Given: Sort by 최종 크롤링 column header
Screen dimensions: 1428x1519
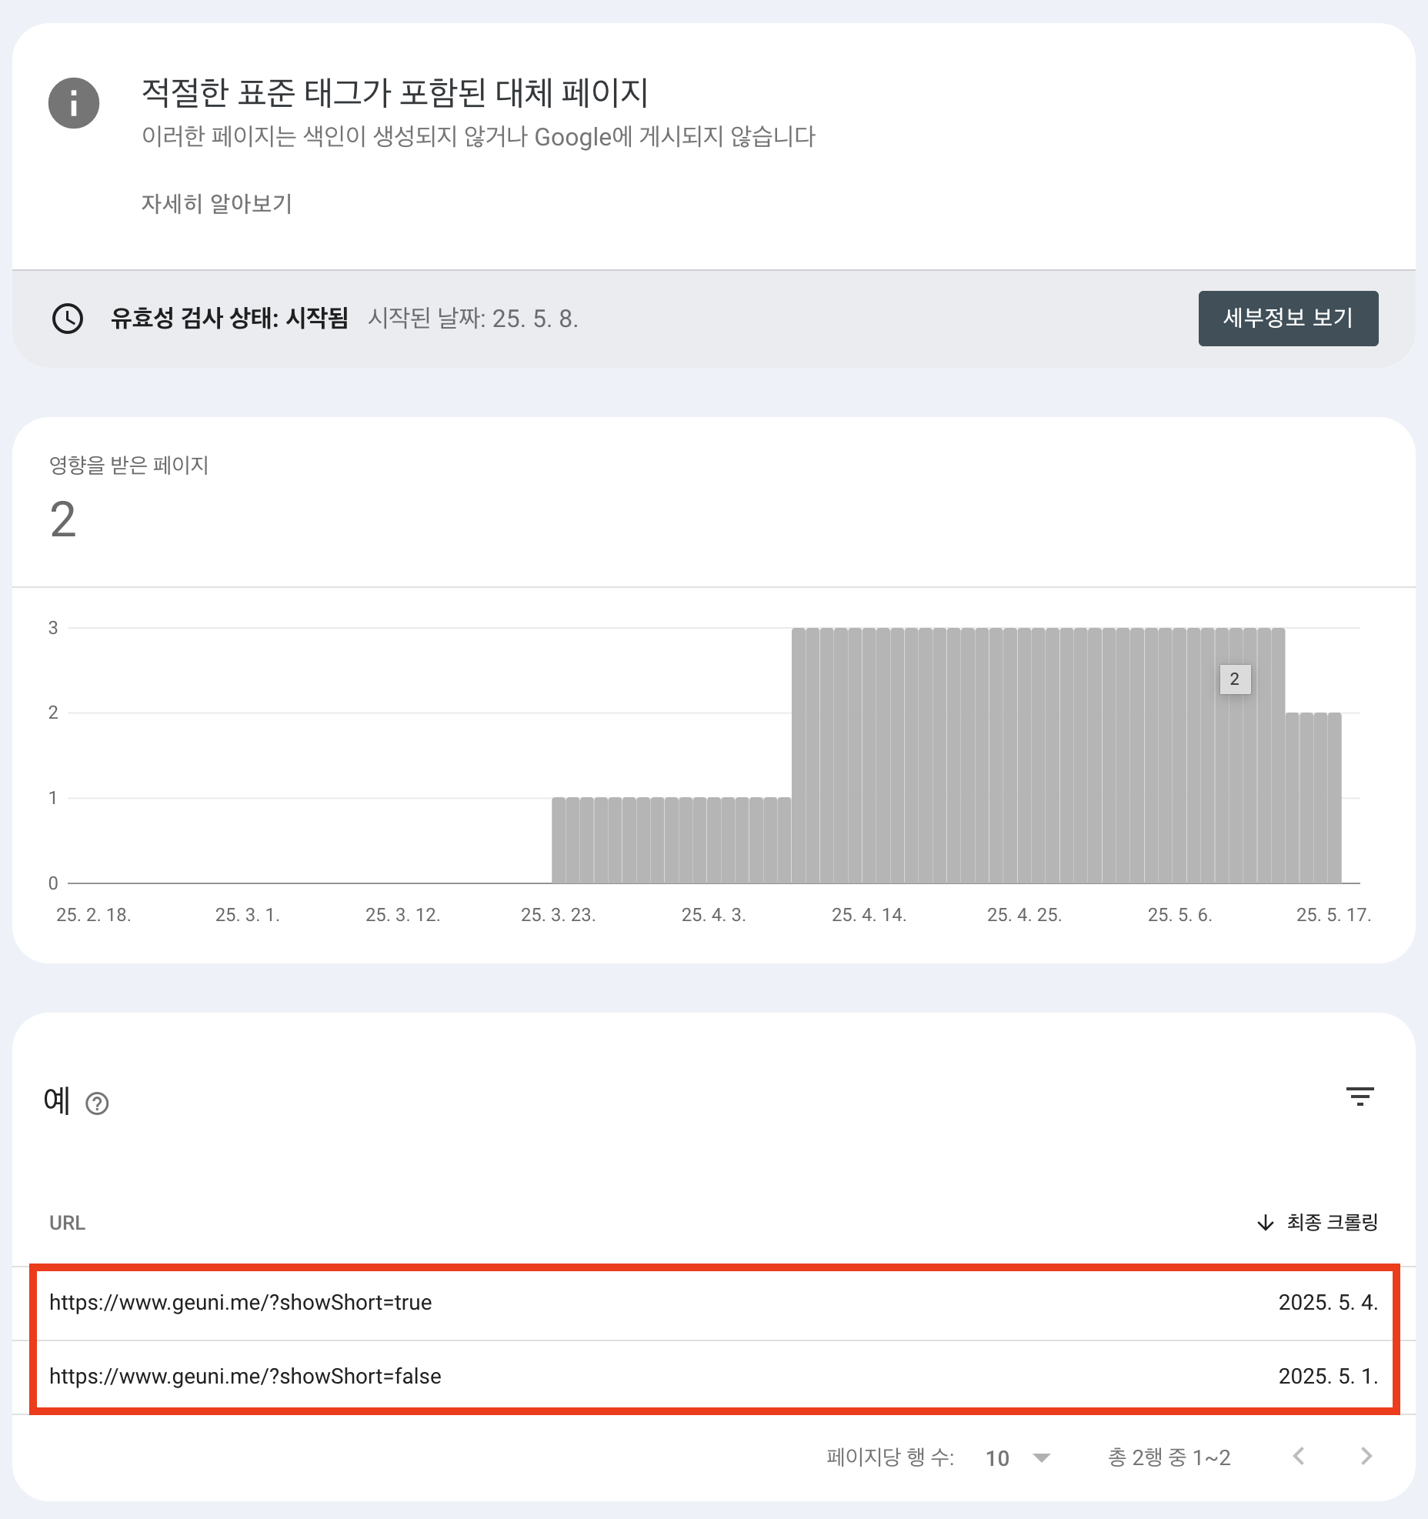Looking at the screenshot, I should click(1332, 1223).
